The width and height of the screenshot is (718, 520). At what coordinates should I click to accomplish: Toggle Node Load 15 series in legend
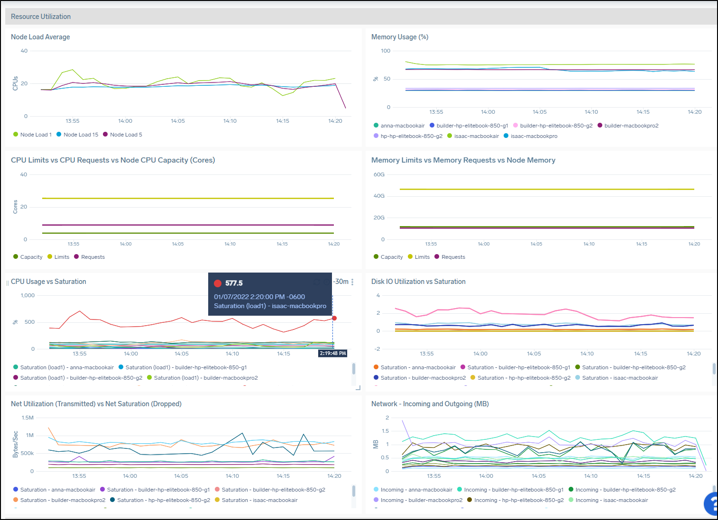tap(77, 135)
